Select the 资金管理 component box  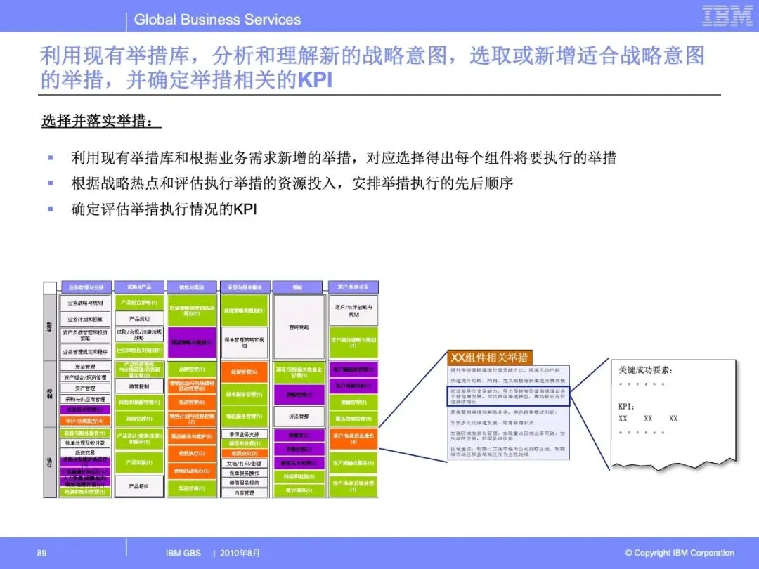pyautogui.click(x=85, y=367)
